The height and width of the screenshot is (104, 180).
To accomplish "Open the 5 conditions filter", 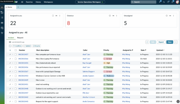I will [17, 46].
